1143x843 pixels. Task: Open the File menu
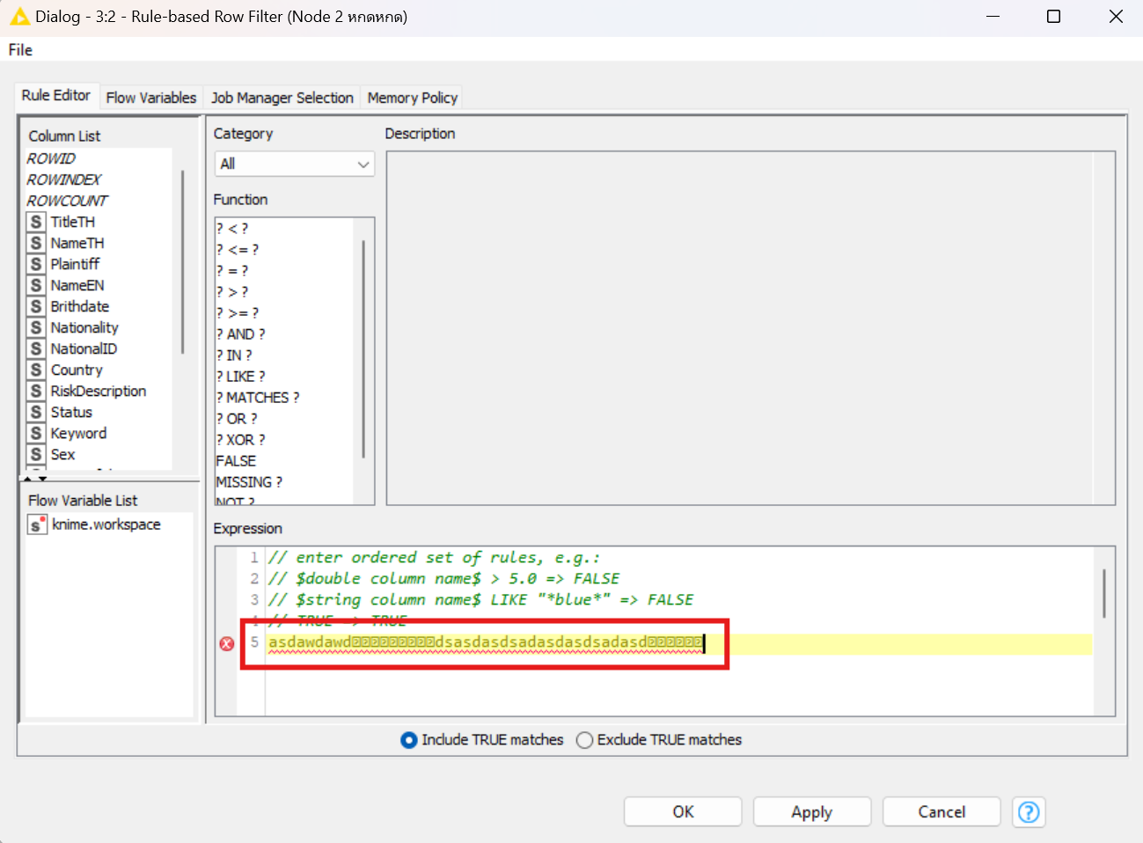point(20,49)
